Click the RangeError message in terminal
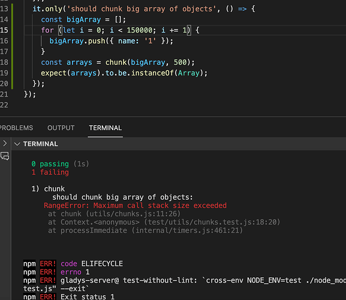Screen dimensions: 346x300 (x=135, y=206)
